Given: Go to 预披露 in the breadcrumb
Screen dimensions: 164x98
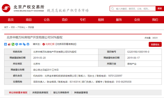Looking at the screenshot, I should [x=31, y=27].
